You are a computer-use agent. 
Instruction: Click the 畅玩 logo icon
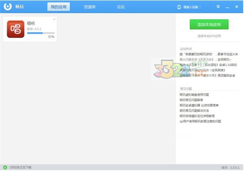pos(8,6)
